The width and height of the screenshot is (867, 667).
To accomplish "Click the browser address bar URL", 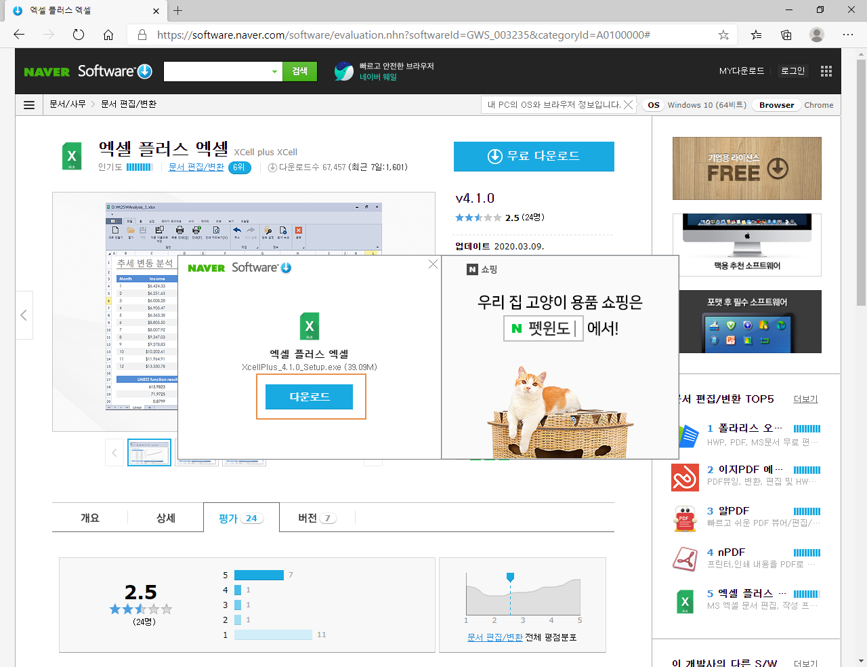I will pyautogui.click(x=404, y=35).
